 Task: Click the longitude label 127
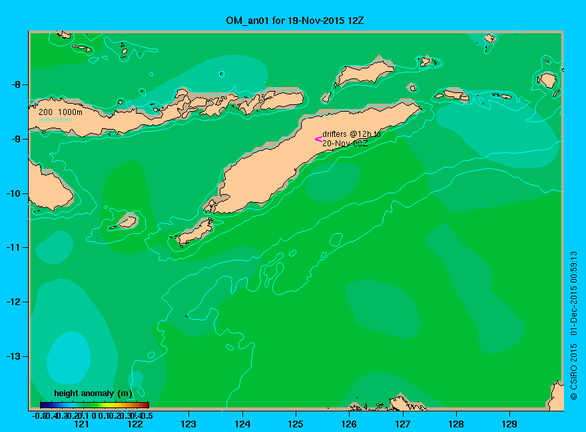click(x=402, y=424)
